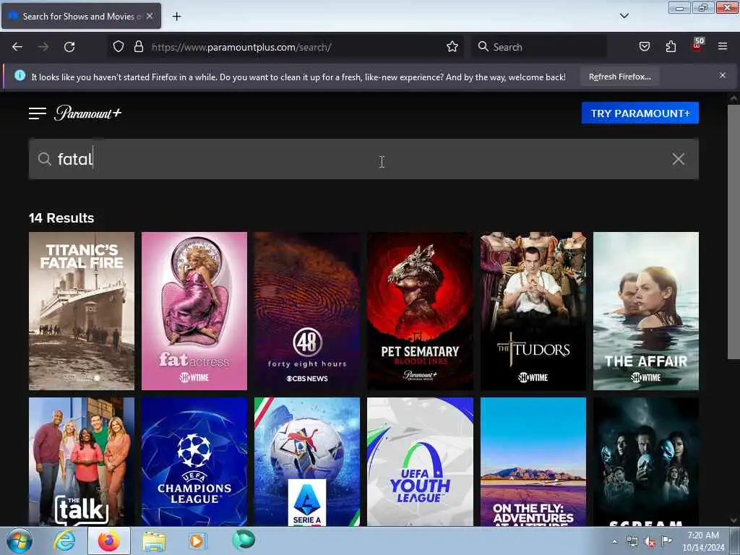Open the UEFA Champions League poster
740x555 pixels.
click(x=194, y=462)
